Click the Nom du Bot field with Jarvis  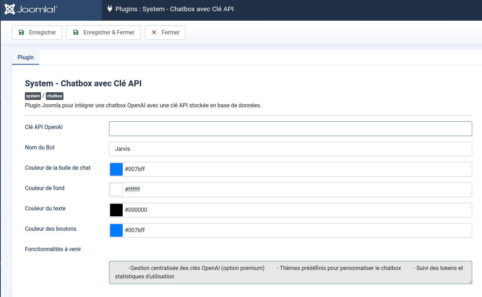tap(290, 149)
